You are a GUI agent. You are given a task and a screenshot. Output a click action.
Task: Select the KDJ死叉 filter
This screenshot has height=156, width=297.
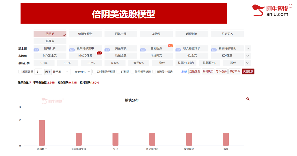pyautogui.click(x=227, y=56)
